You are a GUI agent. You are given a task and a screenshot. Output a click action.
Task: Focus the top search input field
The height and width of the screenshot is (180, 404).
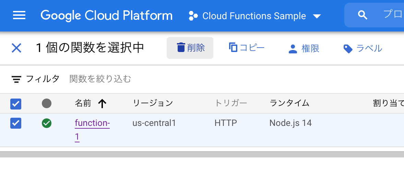click(x=374, y=15)
